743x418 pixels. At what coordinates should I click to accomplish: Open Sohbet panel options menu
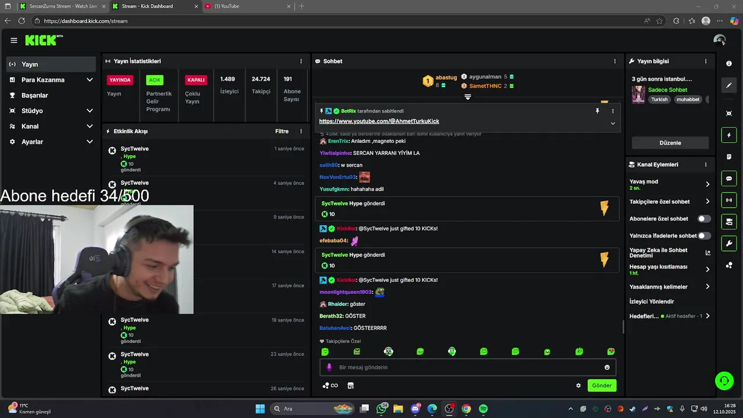point(615,61)
